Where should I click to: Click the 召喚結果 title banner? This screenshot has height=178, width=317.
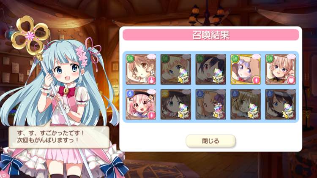[210, 35]
